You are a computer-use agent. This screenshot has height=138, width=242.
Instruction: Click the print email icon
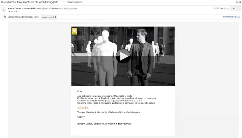tap(236, 2)
